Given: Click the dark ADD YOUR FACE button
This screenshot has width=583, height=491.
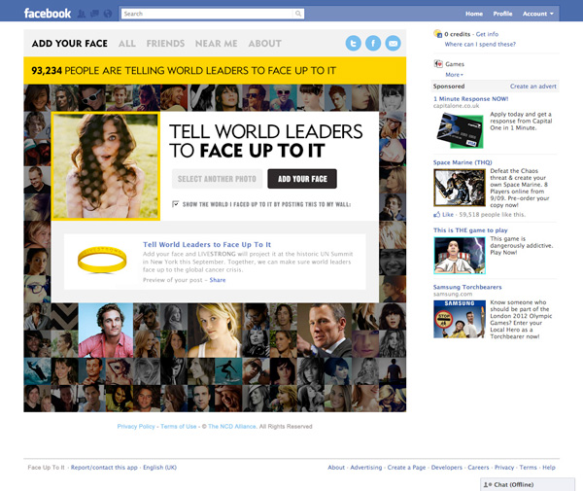Looking at the screenshot, I should click(x=302, y=179).
